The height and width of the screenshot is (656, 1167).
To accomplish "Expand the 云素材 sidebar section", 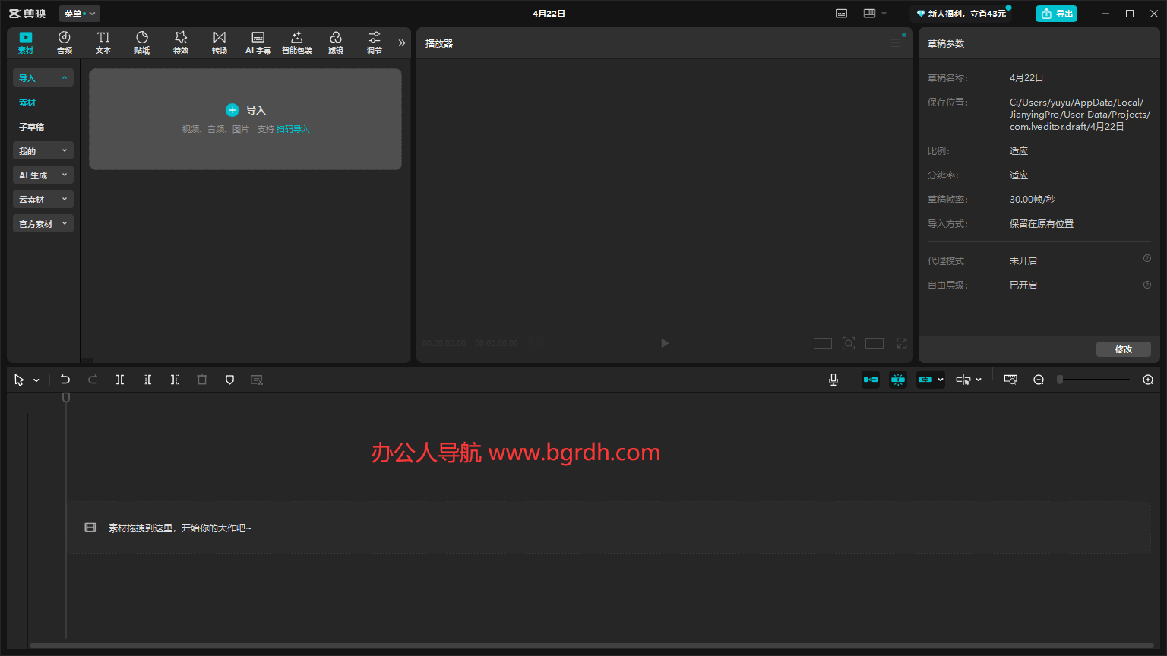I will coord(43,200).
